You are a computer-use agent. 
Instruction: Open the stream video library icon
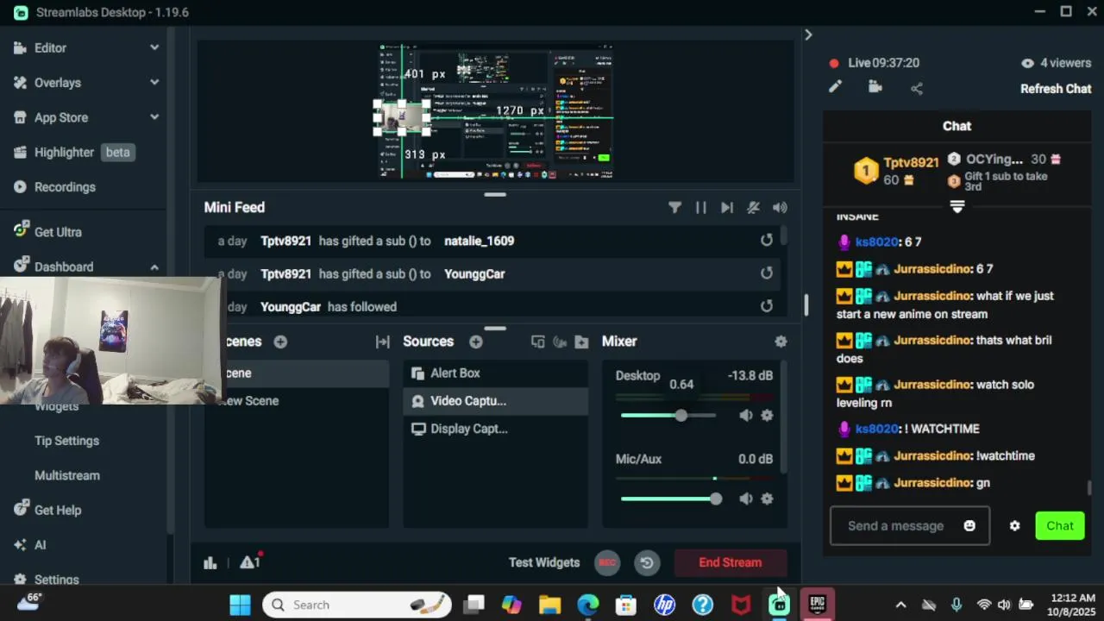[875, 87]
